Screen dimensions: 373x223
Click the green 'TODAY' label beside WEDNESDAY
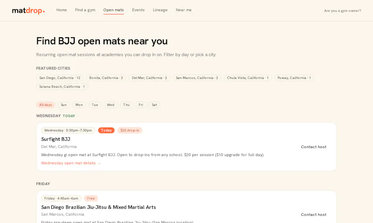[x=69, y=116]
